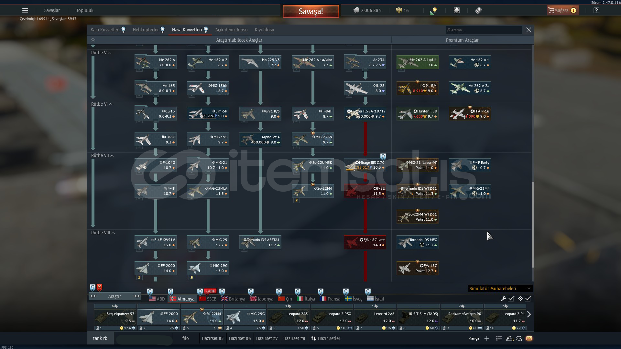This screenshot has width=621, height=349.
Task: Click the discount percent red icon
Action: tap(99, 287)
